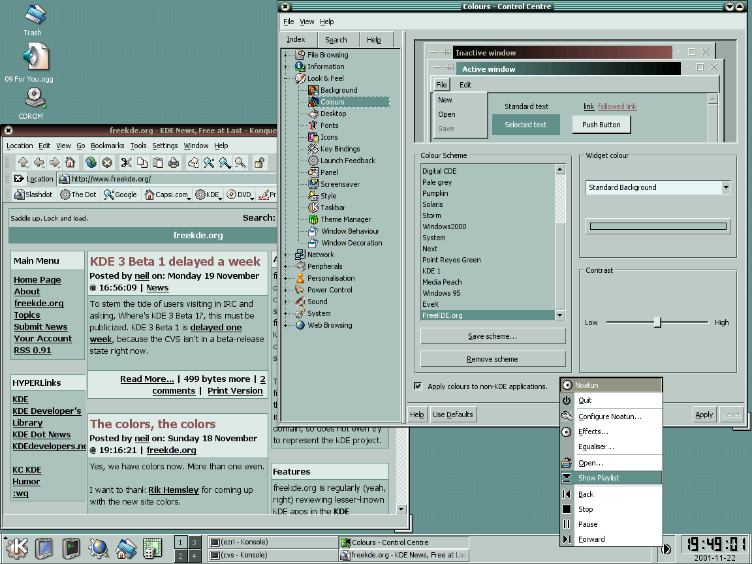Click Back in the Noatun menu

pyautogui.click(x=611, y=494)
